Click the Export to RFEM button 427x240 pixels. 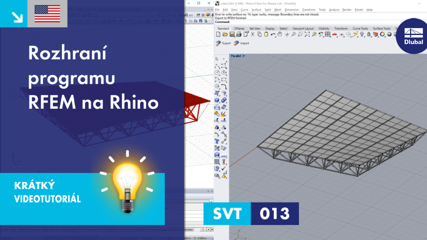tap(223, 43)
